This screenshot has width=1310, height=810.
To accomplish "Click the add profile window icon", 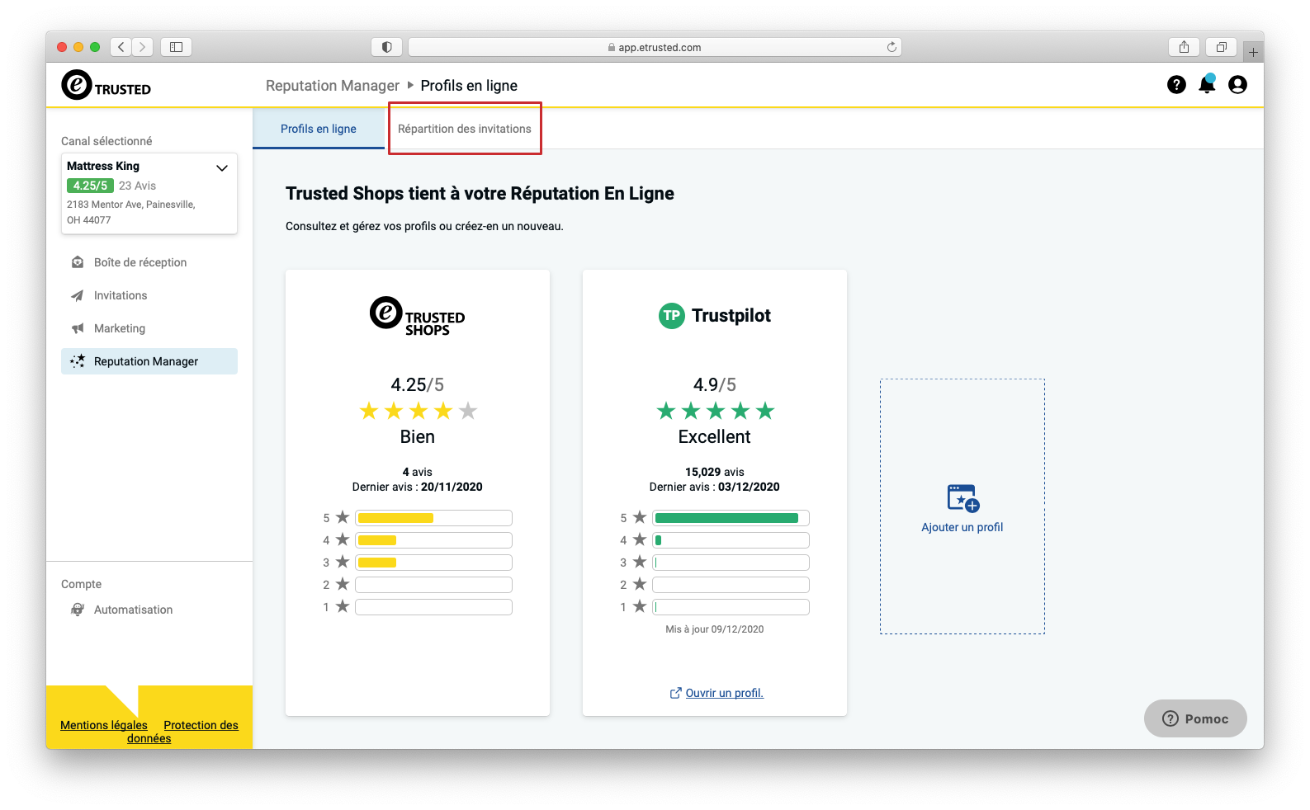I will 962,498.
